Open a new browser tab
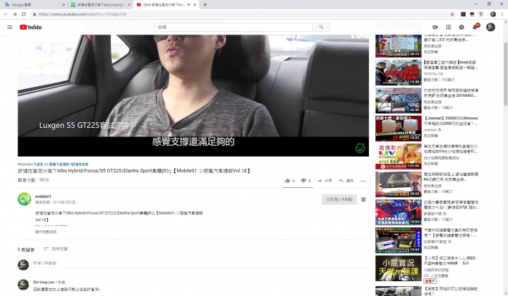The image size is (508, 296). pos(205,5)
